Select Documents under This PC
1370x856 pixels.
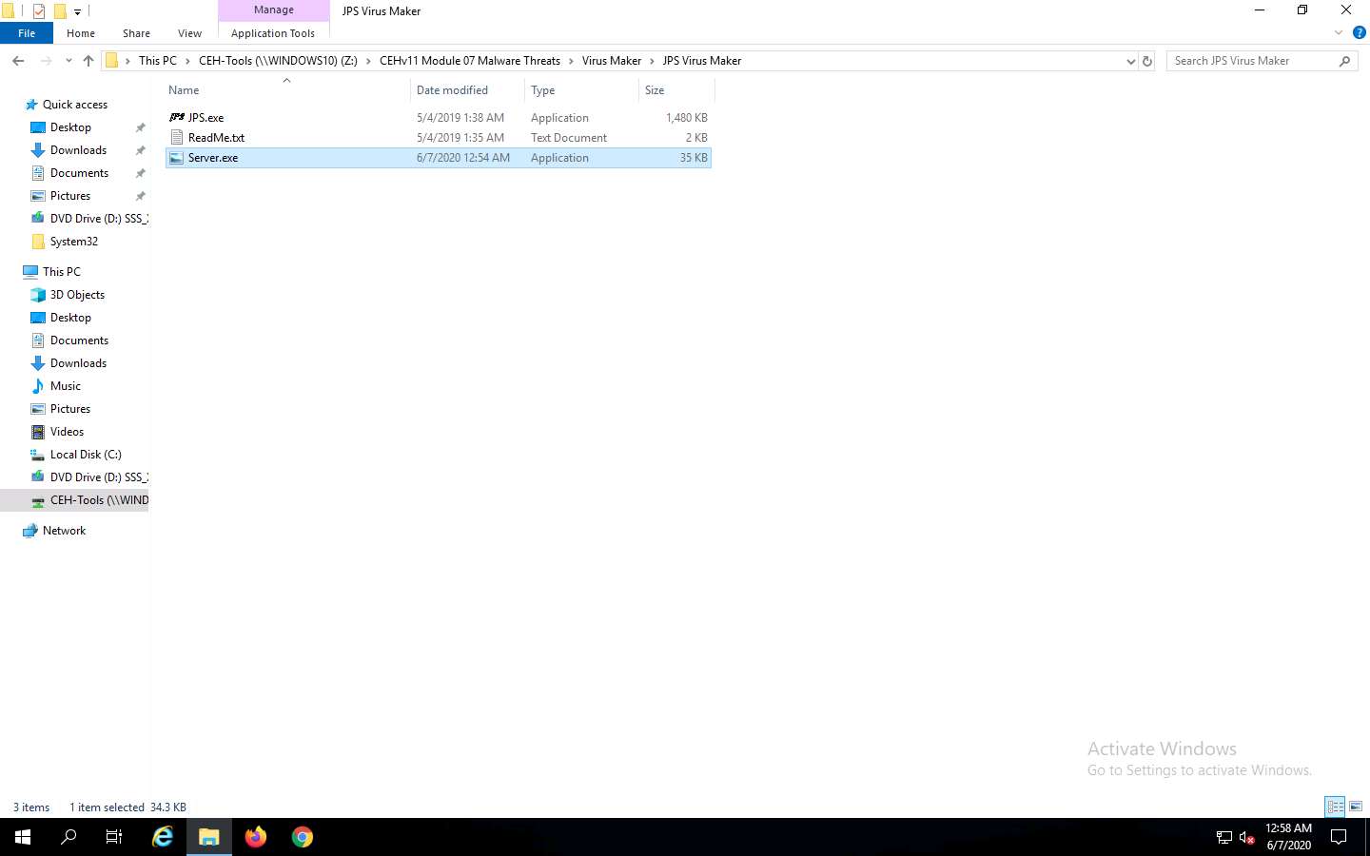click(79, 340)
